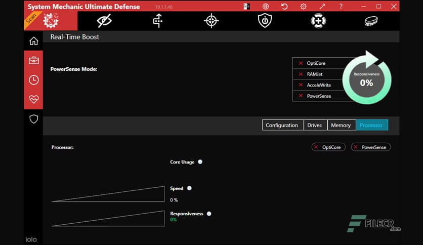Go to Home in the sidebar
423x245 pixels.
pos(34,41)
